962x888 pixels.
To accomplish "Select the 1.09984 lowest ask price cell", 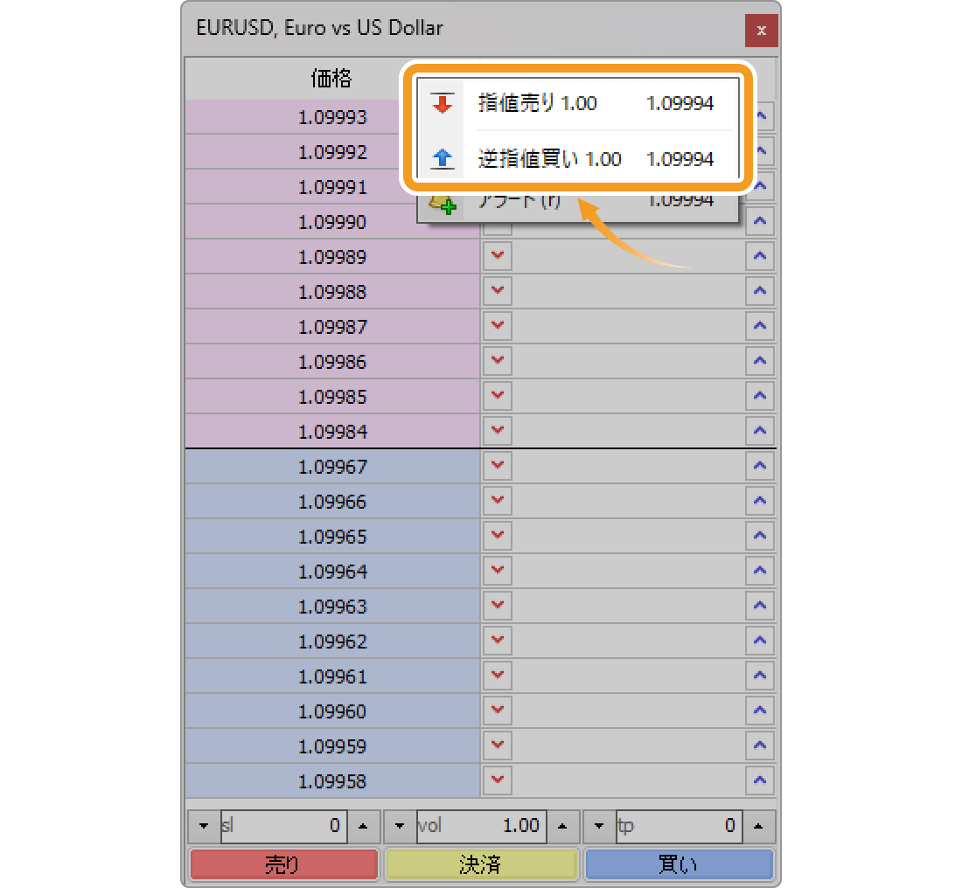I will [x=332, y=431].
